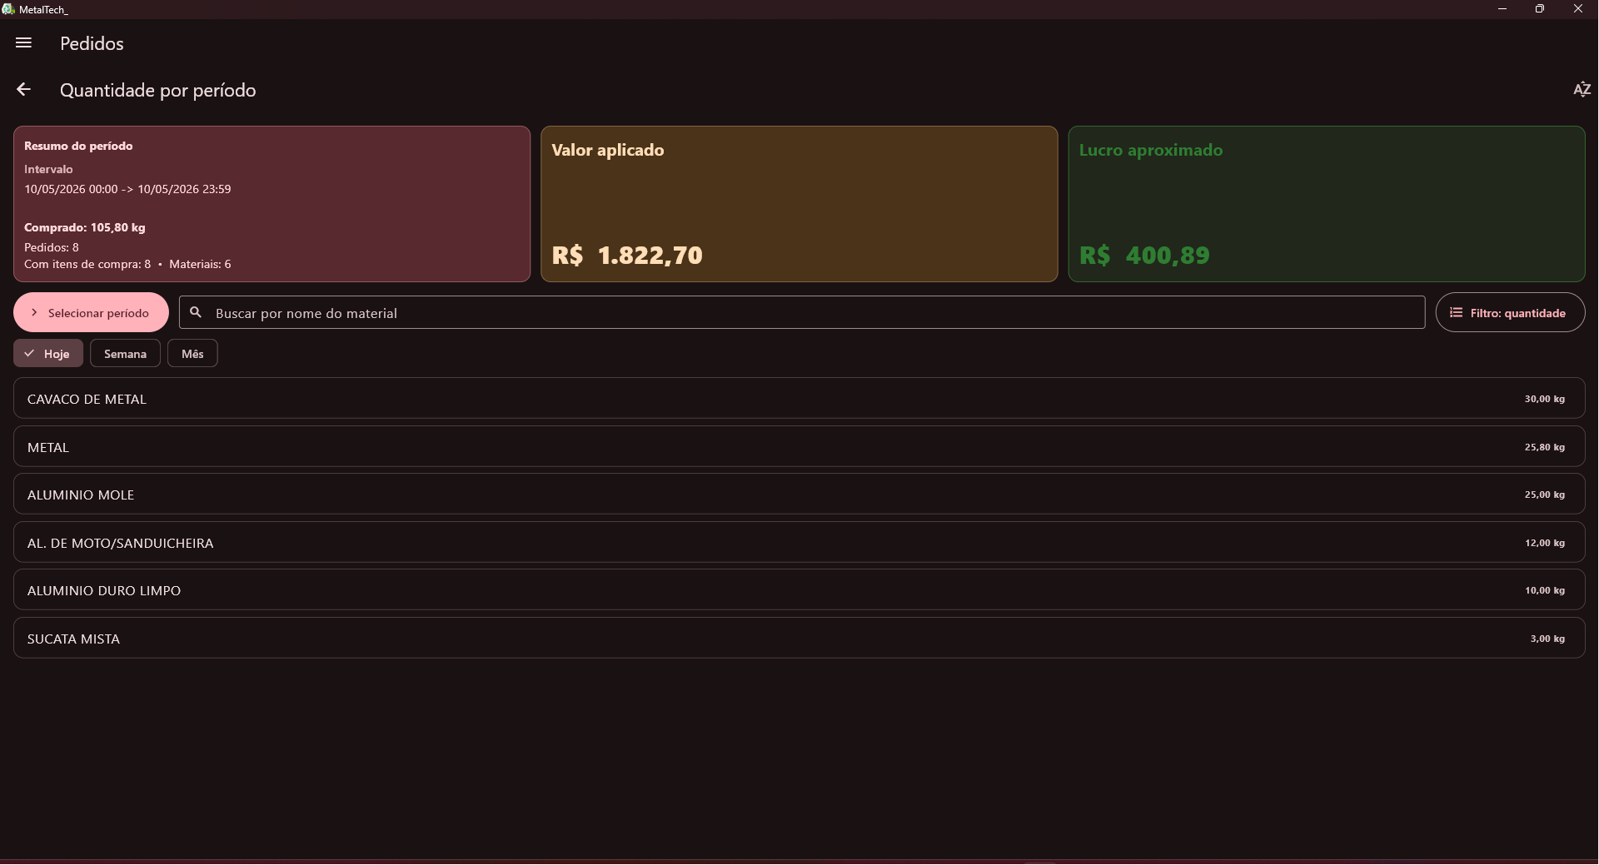Select the Mês period chip

pyautogui.click(x=192, y=354)
